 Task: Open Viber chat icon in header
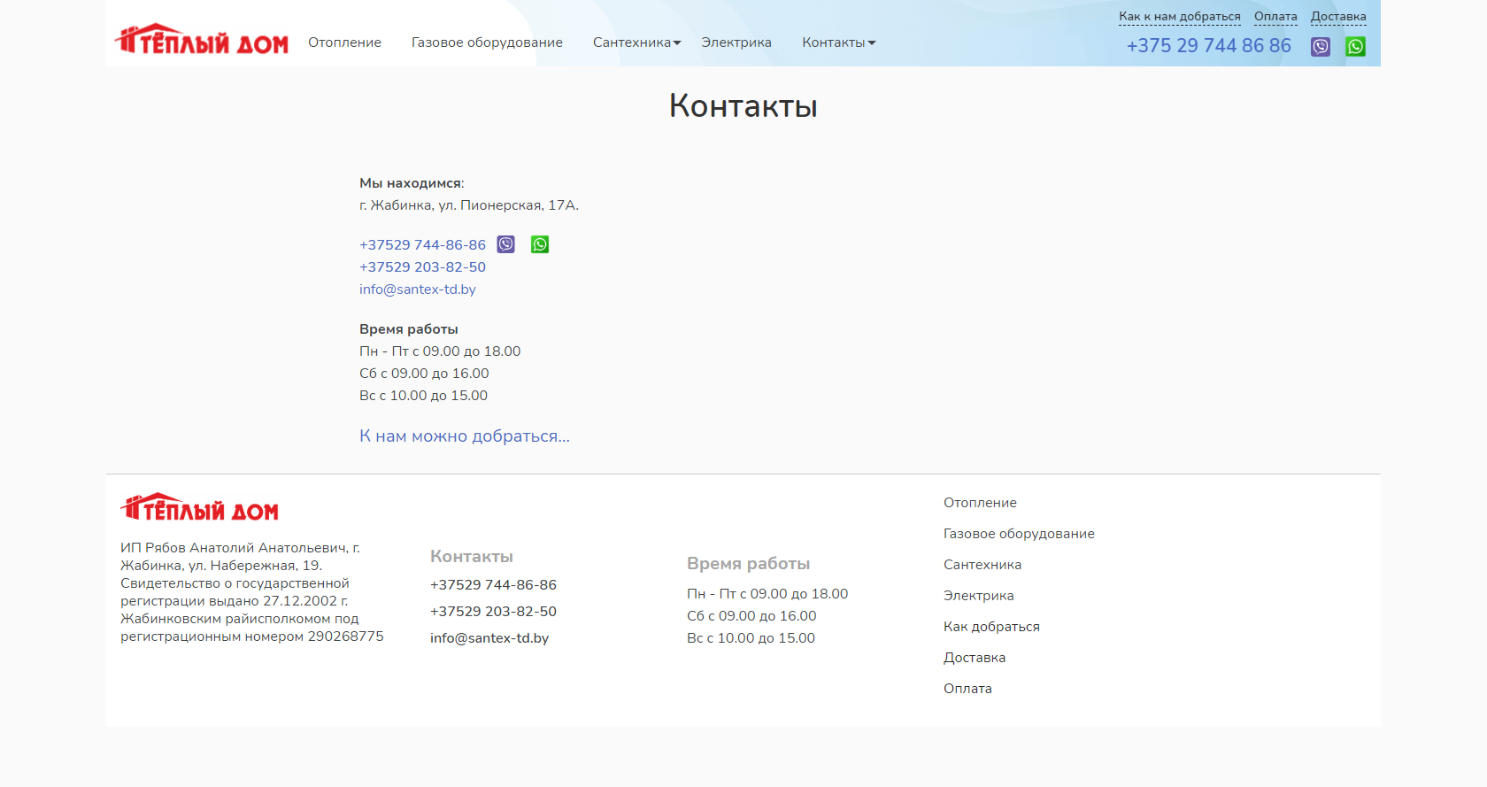pyautogui.click(x=1321, y=47)
